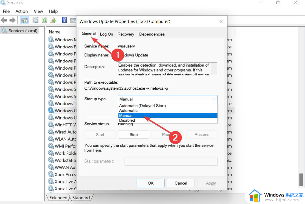Click the Apply button
305x204 pixels.
click(x=211, y=183)
